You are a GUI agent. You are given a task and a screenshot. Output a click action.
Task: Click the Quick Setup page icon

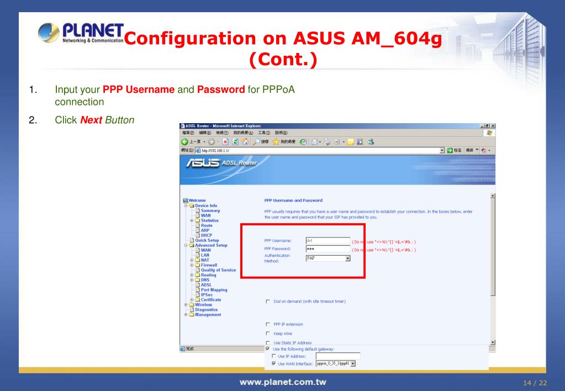(192, 240)
